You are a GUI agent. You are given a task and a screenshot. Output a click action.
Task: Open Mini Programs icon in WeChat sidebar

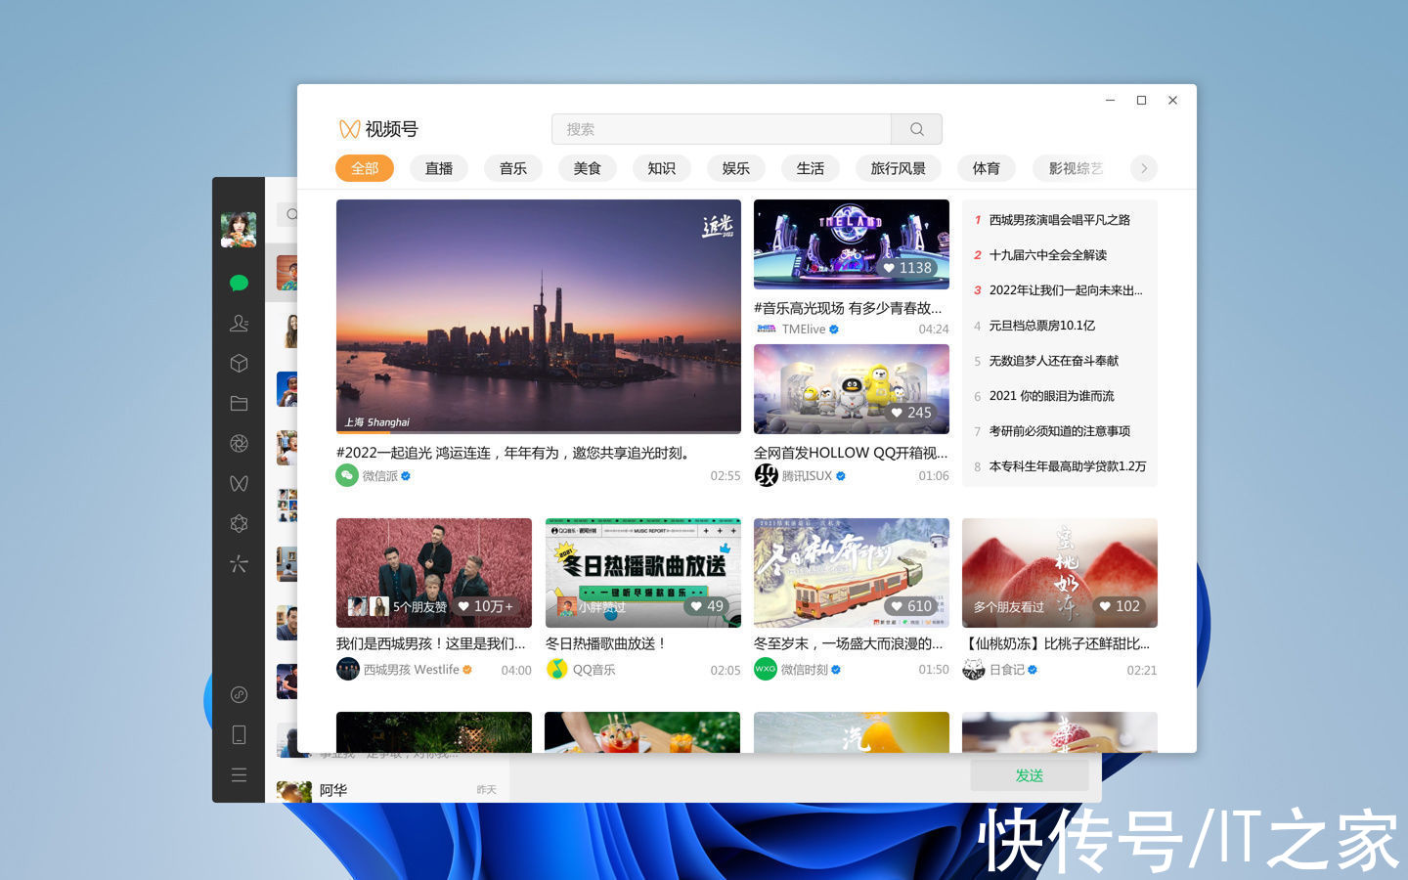click(239, 694)
